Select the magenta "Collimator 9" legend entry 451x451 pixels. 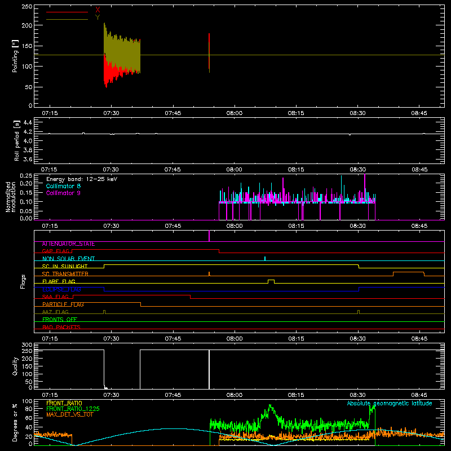[x=63, y=193]
